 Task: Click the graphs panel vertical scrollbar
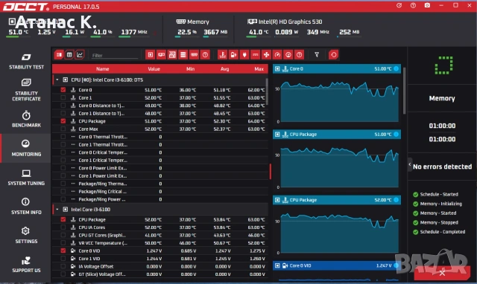(404, 91)
